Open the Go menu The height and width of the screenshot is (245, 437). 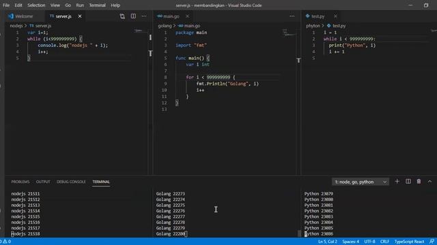pyautogui.click(x=68, y=5)
